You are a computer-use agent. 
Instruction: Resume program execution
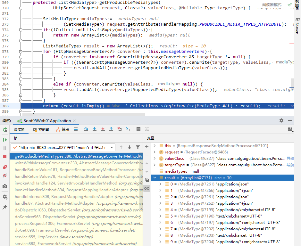coord(5,140)
